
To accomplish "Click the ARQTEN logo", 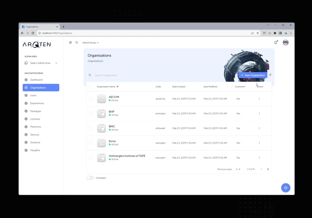I will pyautogui.click(x=37, y=45).
